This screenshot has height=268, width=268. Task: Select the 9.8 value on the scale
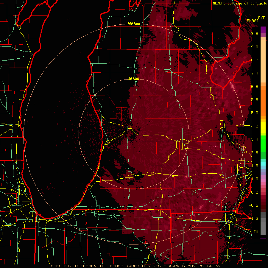tap(255, 33)
